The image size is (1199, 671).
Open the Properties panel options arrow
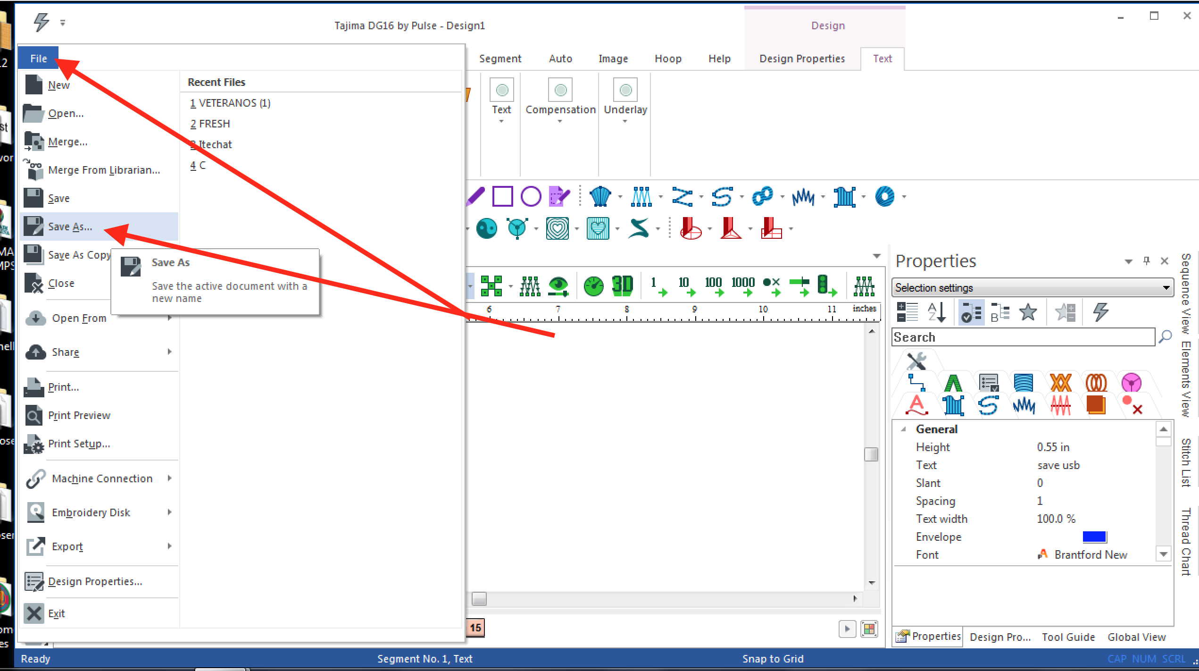point(1128,261)
